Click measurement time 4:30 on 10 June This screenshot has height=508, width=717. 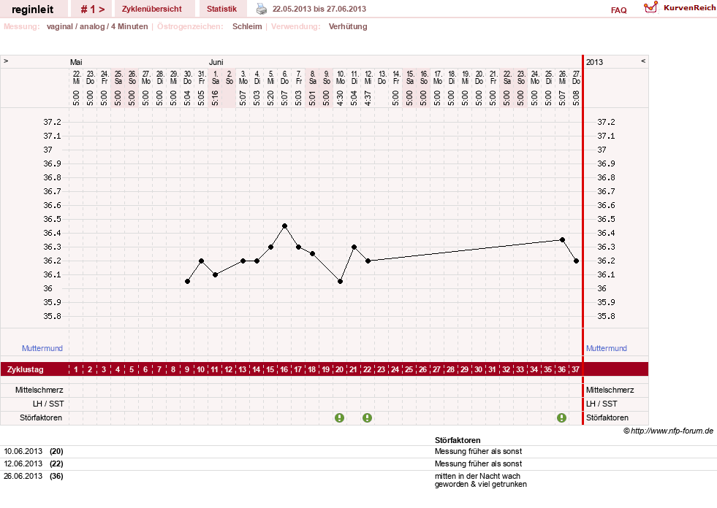pyautogui.click(x=340, y=99)
